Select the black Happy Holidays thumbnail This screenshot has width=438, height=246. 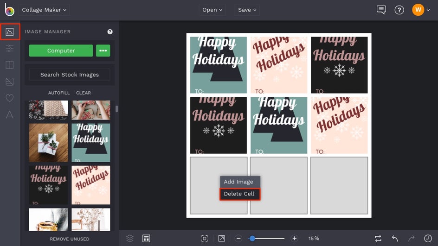48,185
